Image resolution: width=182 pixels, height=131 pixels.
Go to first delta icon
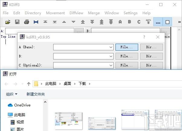[45, 22]
